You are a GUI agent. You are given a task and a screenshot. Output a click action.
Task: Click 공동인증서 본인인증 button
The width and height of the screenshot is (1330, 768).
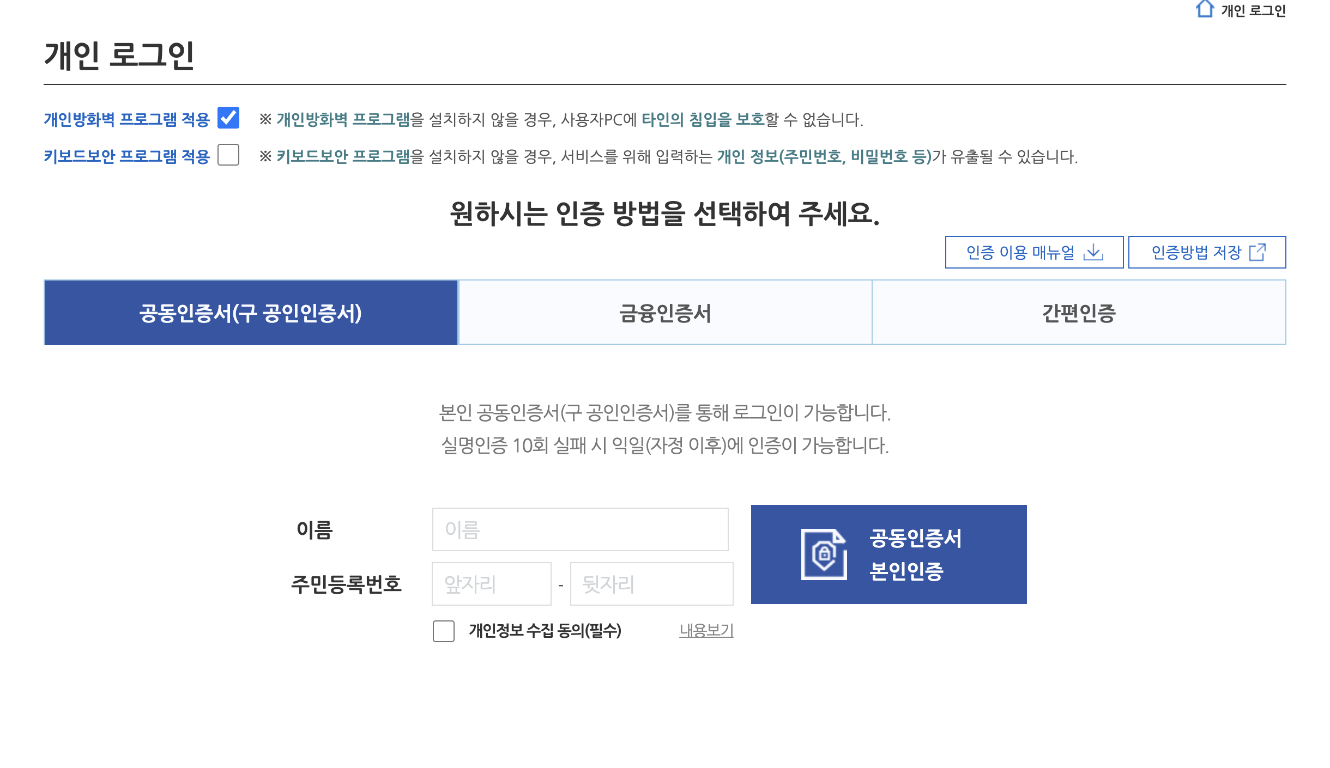coord(888,554)
